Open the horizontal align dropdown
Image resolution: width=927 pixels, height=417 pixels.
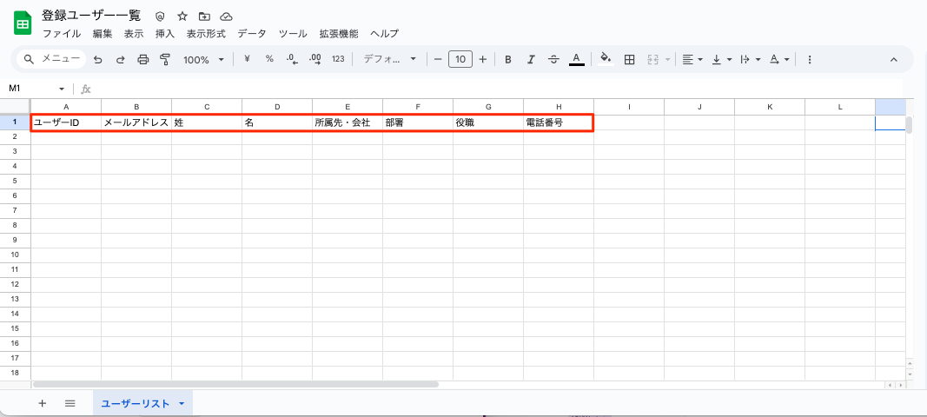(x=692, y=59)
